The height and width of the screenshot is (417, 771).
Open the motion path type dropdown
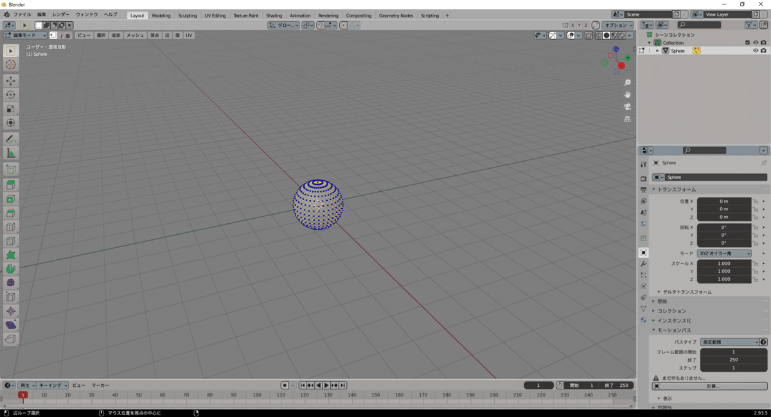click(729, 342)
